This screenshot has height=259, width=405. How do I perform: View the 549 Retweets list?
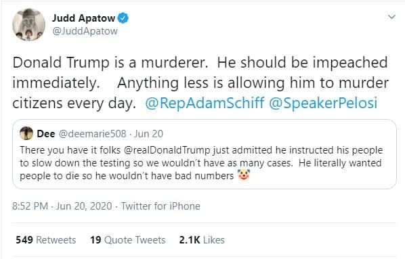46,240
